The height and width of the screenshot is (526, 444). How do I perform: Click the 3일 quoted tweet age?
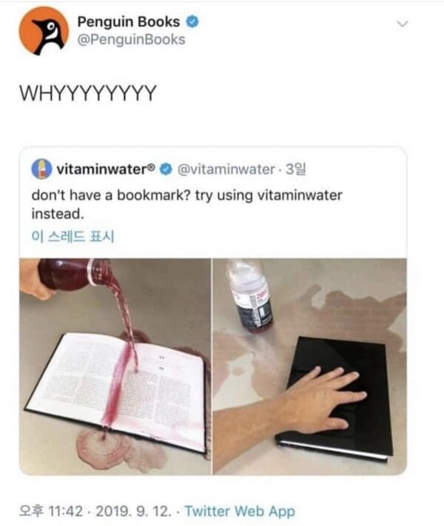296,169
